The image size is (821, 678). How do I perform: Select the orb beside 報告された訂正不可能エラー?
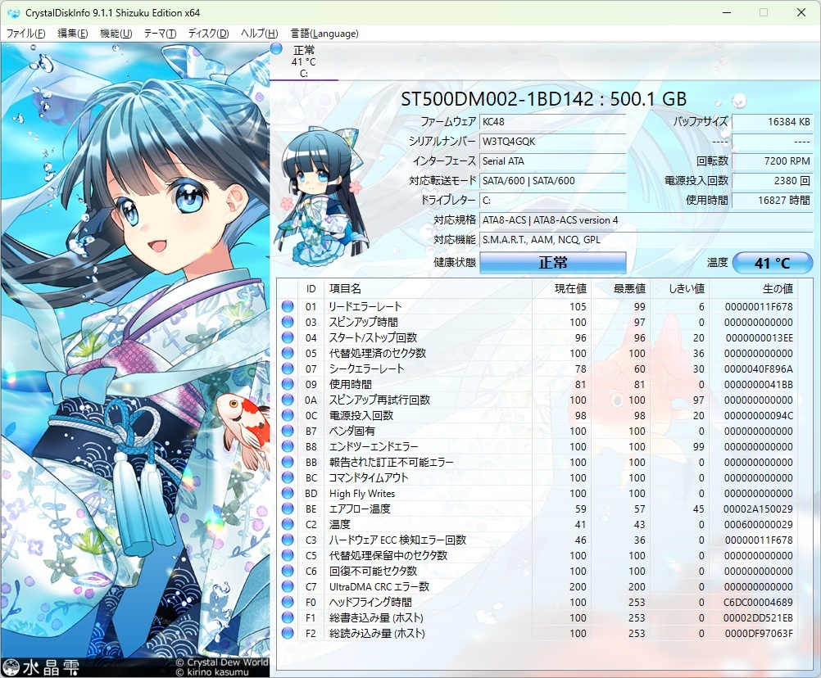point(288,462)
